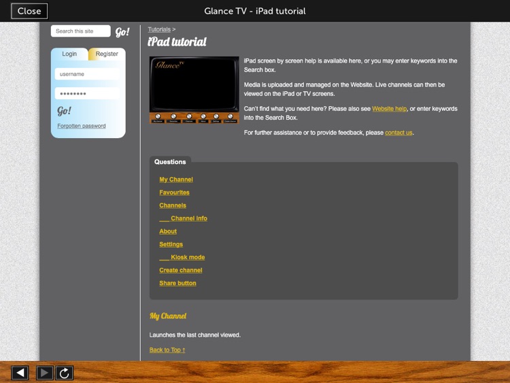Screen dimensions: 510x383
Task: Jump to Create channel question link
Action: (x=181, y=270)
